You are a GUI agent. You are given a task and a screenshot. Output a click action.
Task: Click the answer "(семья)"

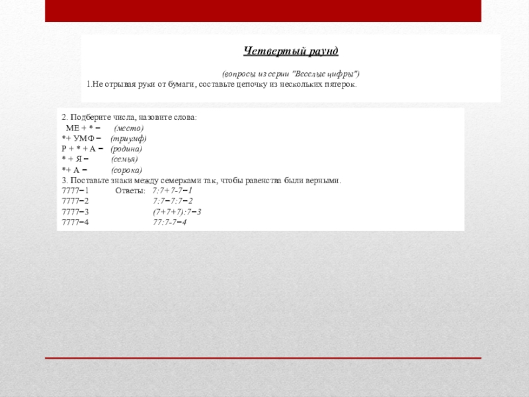tap(124, 159)
